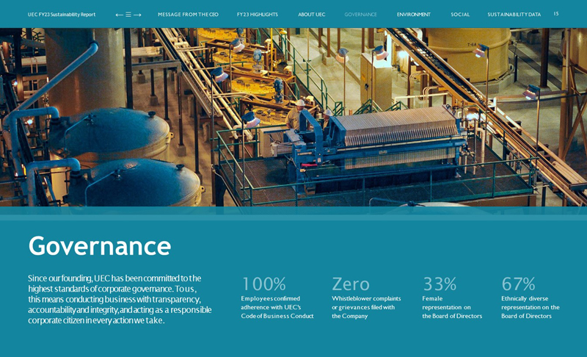Click the next page right arrow
The height and width of the screenshot is (357, 587).
[137, 15]
